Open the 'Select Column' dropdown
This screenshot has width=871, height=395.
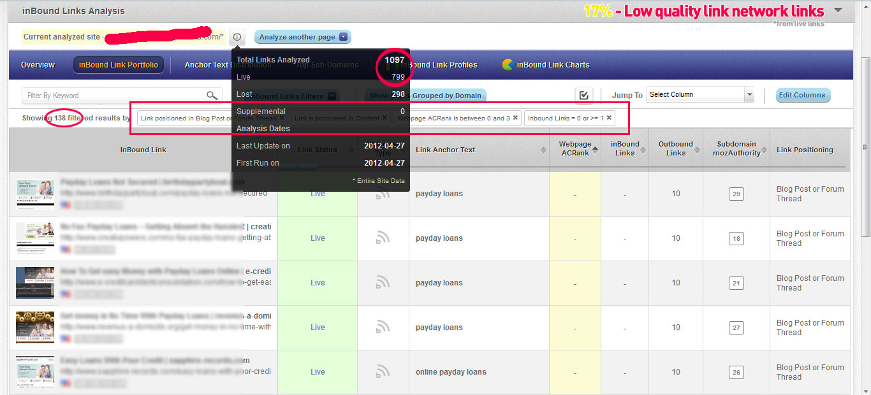tap(699, 94)
